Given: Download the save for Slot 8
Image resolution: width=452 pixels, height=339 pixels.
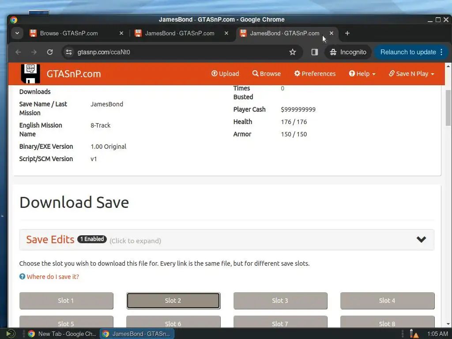Looking at the screenshot, I should click(387, 322).
